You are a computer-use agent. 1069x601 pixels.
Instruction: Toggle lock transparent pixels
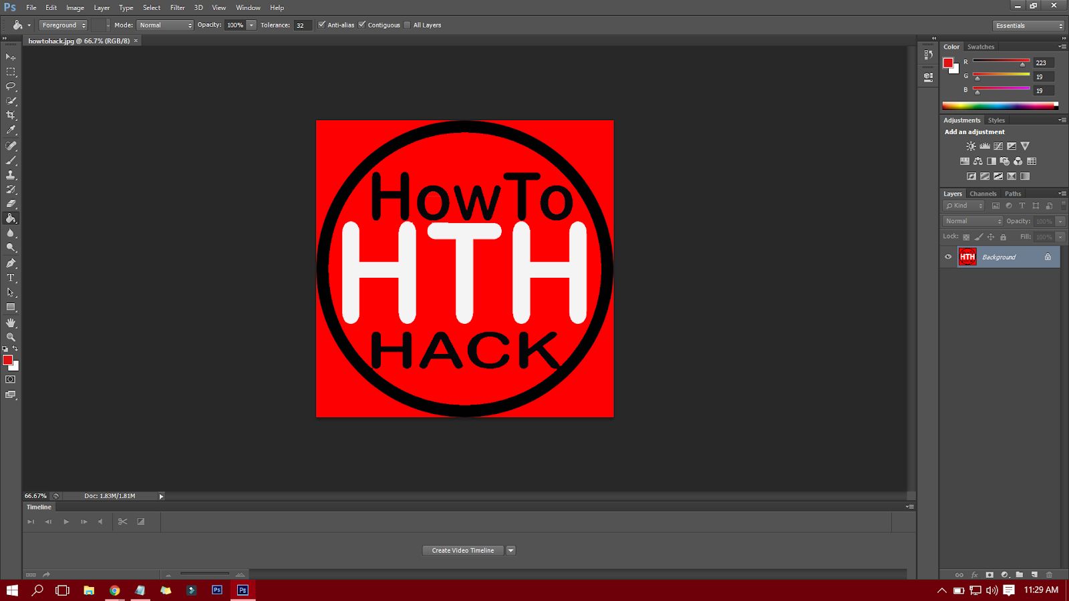(966, 237)
